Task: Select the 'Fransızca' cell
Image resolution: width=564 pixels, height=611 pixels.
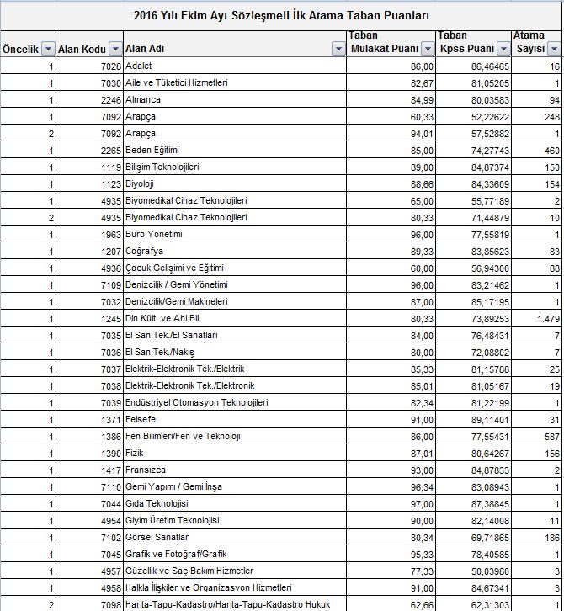Action: pyautogui.click(x=235, y=470)
